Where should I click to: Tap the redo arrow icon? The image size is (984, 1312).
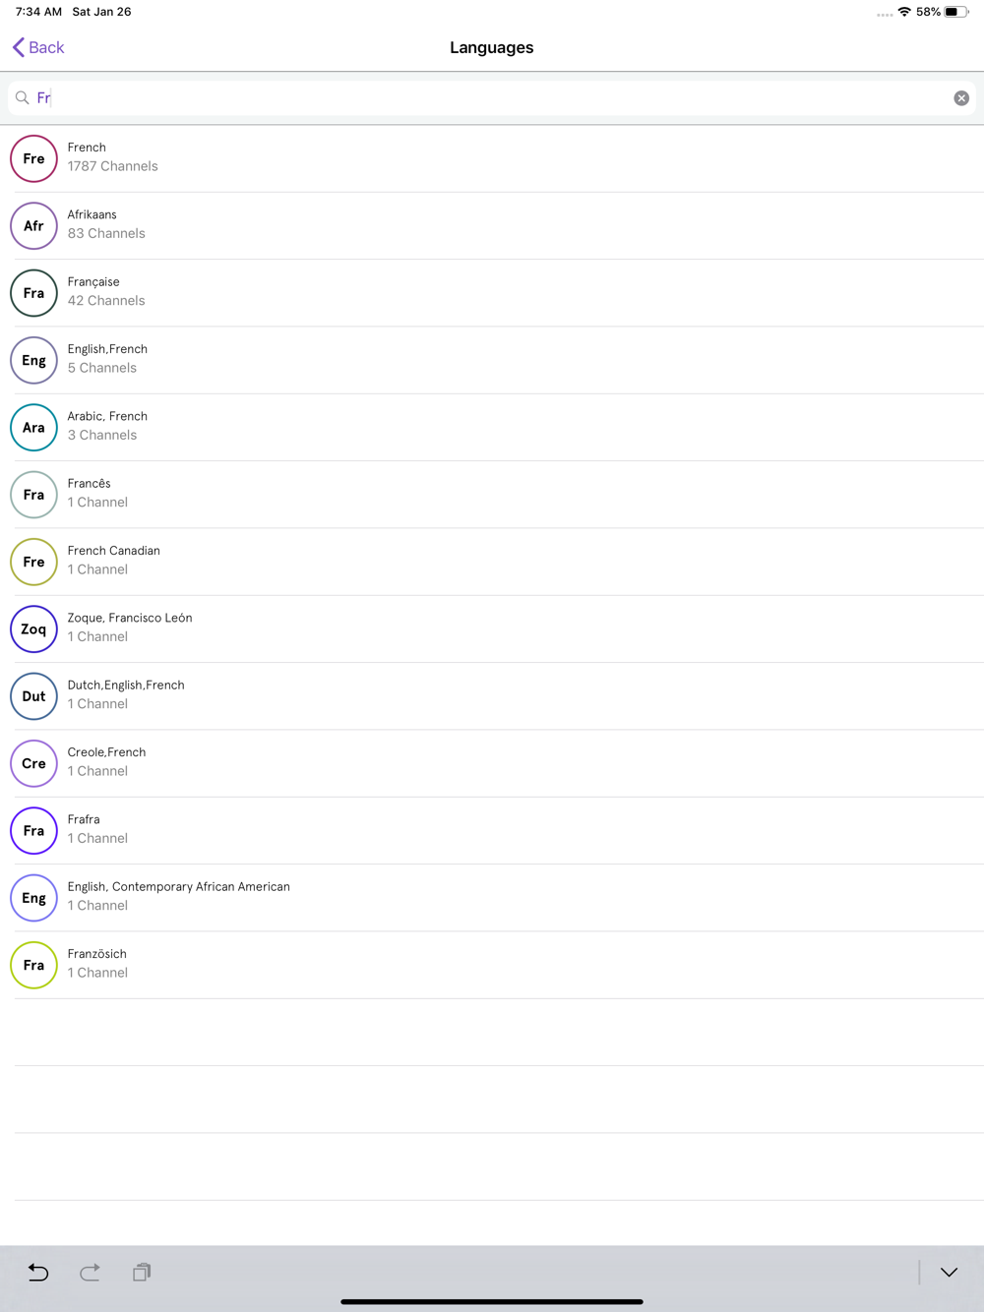point(90,1272)
